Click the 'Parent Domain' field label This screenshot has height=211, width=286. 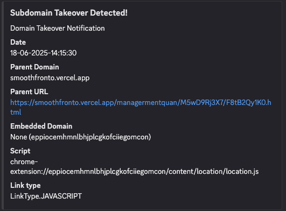click(x=34, y=67)
